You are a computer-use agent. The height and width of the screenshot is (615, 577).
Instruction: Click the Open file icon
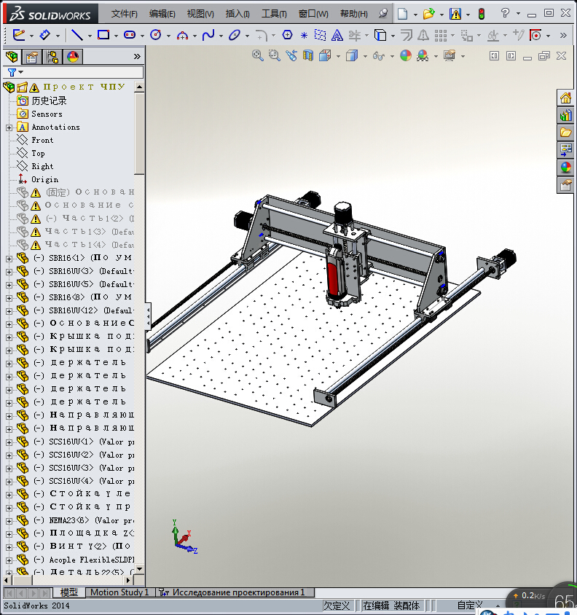point(428,14)
